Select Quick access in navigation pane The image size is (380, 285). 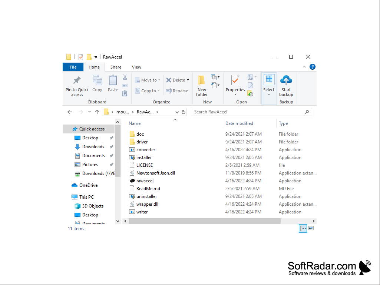point(89,129)
